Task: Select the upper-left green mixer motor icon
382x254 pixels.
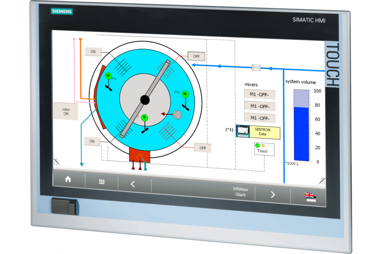Action: click(x=108, y=76)
